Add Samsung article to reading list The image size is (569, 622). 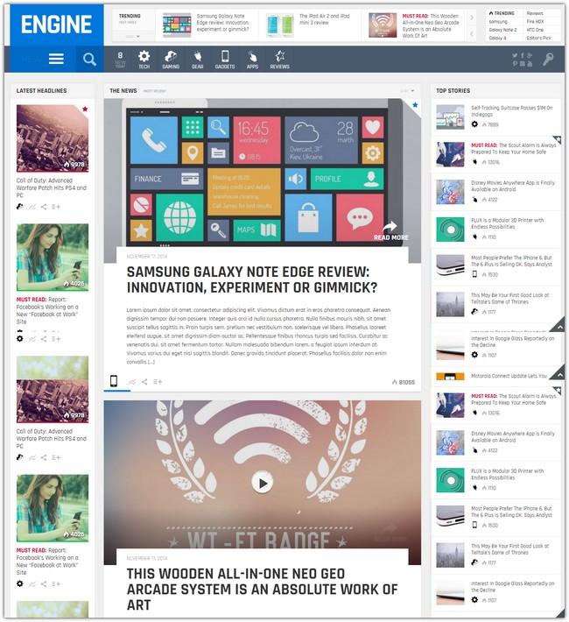click(158, 382)
